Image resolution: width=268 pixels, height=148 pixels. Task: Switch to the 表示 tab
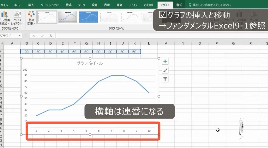107,5
